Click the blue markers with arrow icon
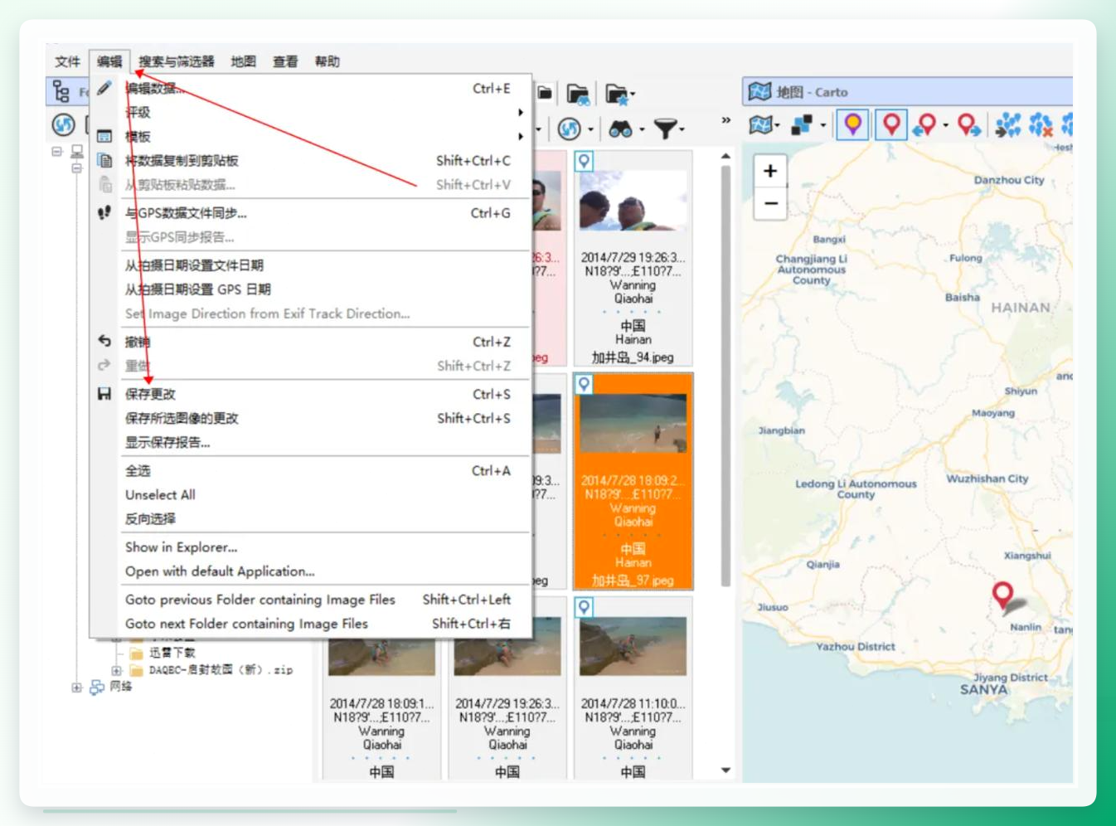Screen dimensions: 1116x826 pos(1008,125)
